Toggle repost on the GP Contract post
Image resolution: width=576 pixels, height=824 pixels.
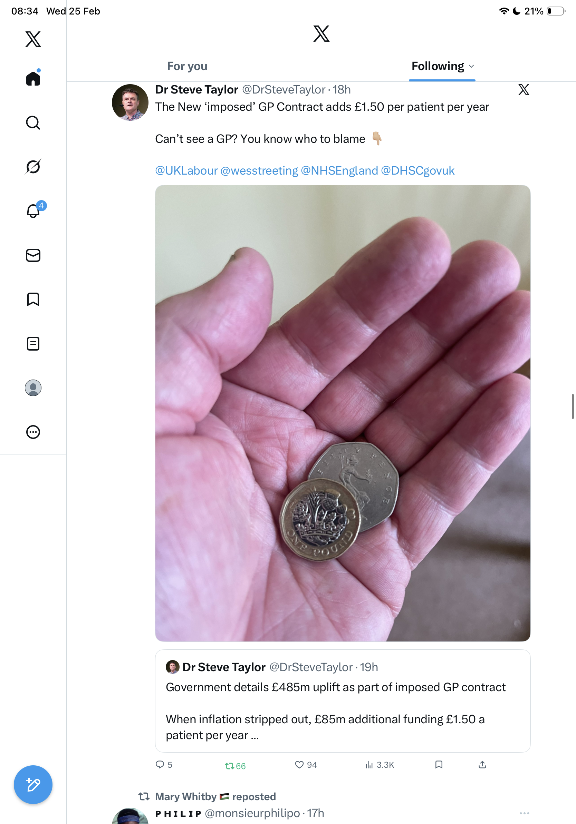point(229,766)
